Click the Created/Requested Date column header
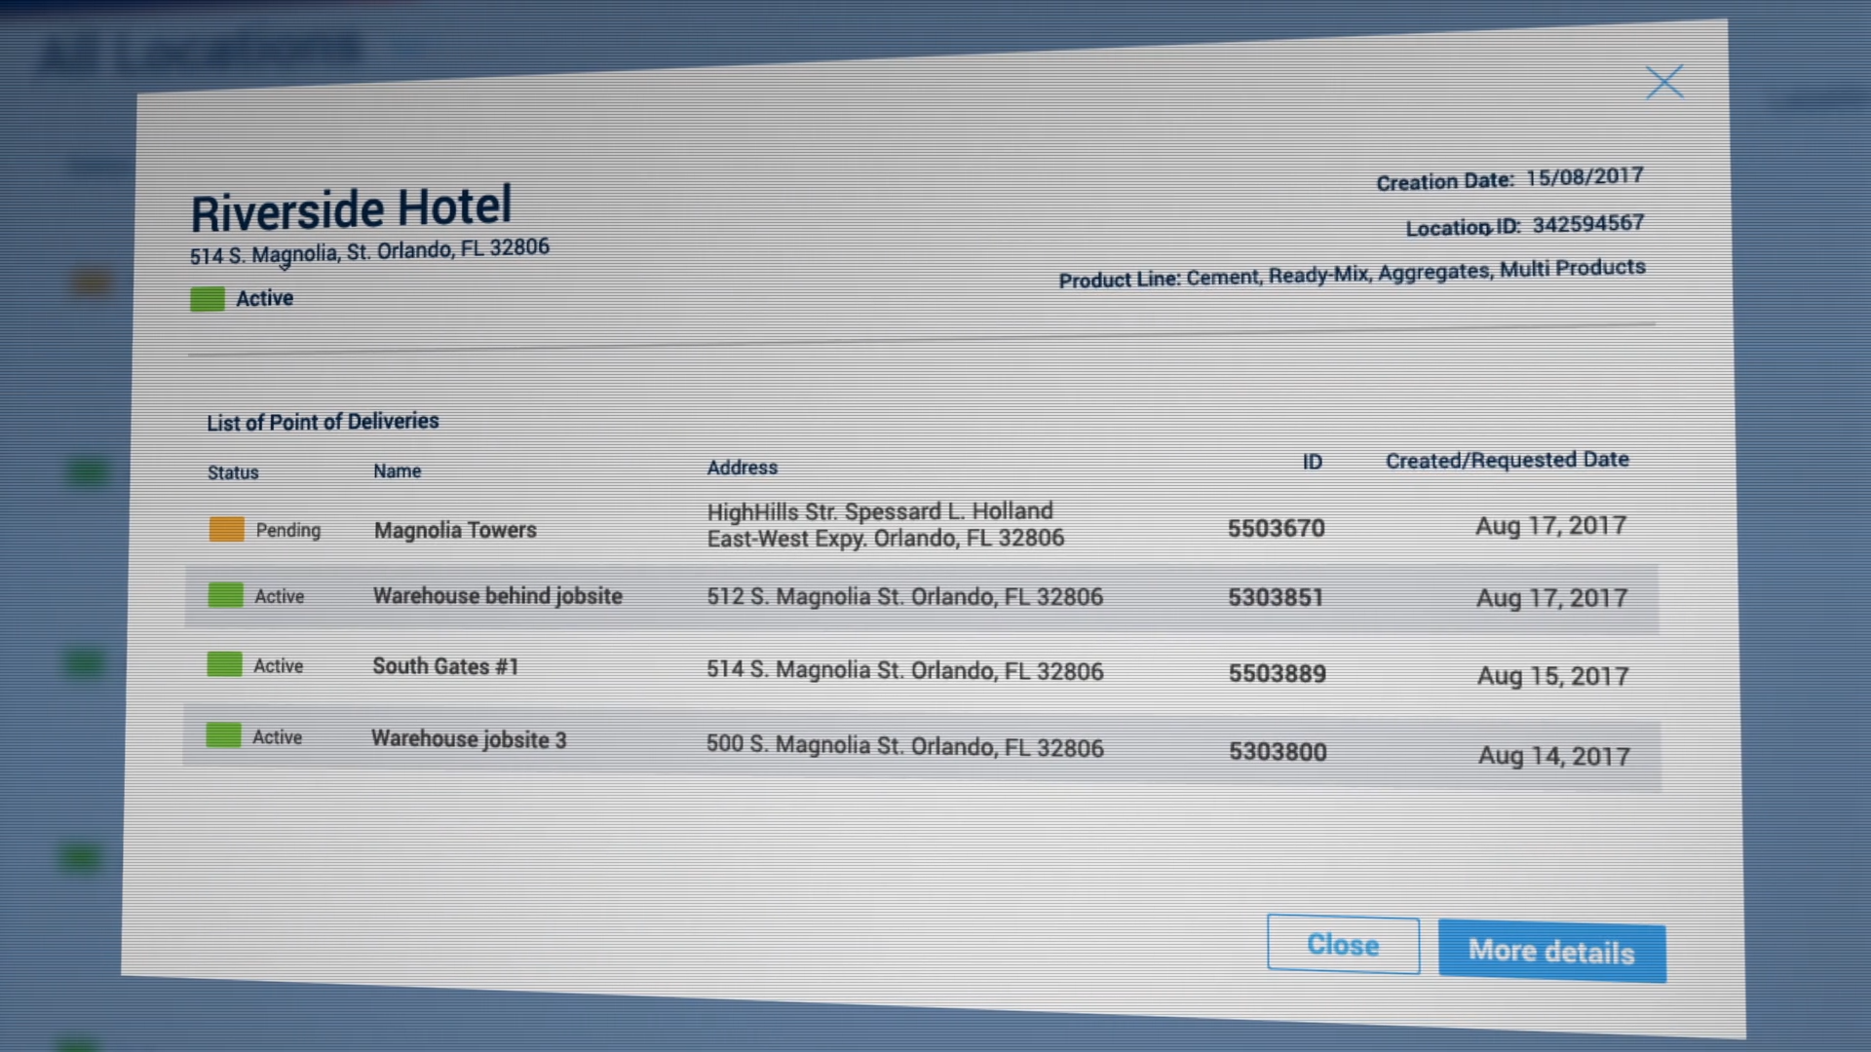1871x1052 pixels. (1508, 460)
